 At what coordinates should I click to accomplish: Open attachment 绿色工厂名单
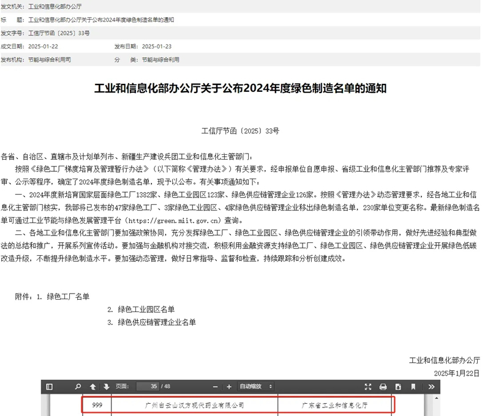click(68, 297)
